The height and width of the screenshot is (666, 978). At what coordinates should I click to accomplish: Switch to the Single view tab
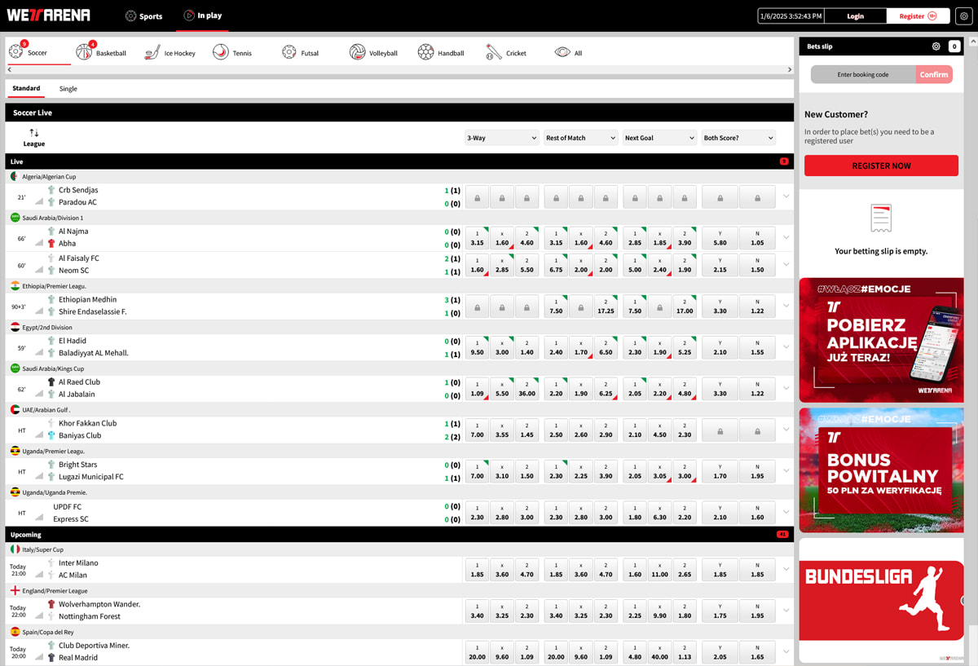68,88
